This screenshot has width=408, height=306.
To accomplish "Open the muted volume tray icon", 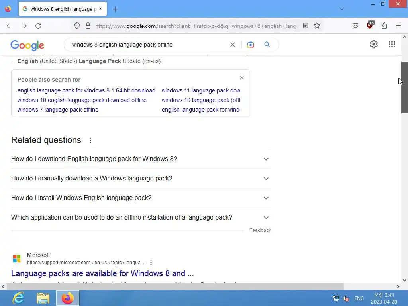I will [346, 298].
